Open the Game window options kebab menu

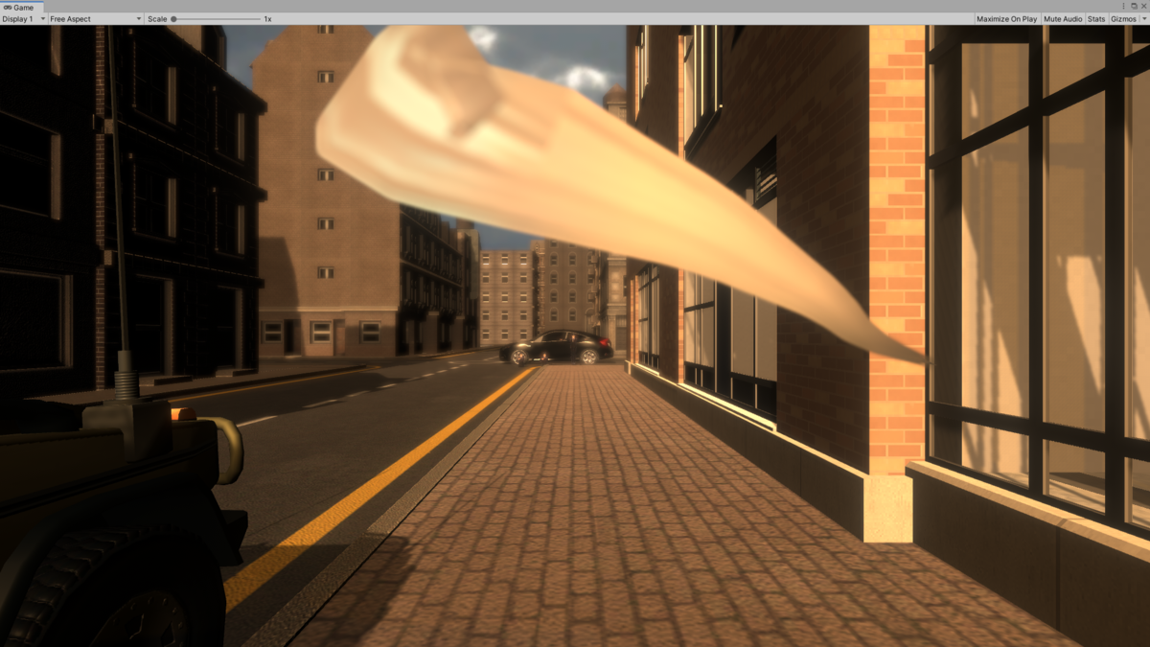point(1125,7)
